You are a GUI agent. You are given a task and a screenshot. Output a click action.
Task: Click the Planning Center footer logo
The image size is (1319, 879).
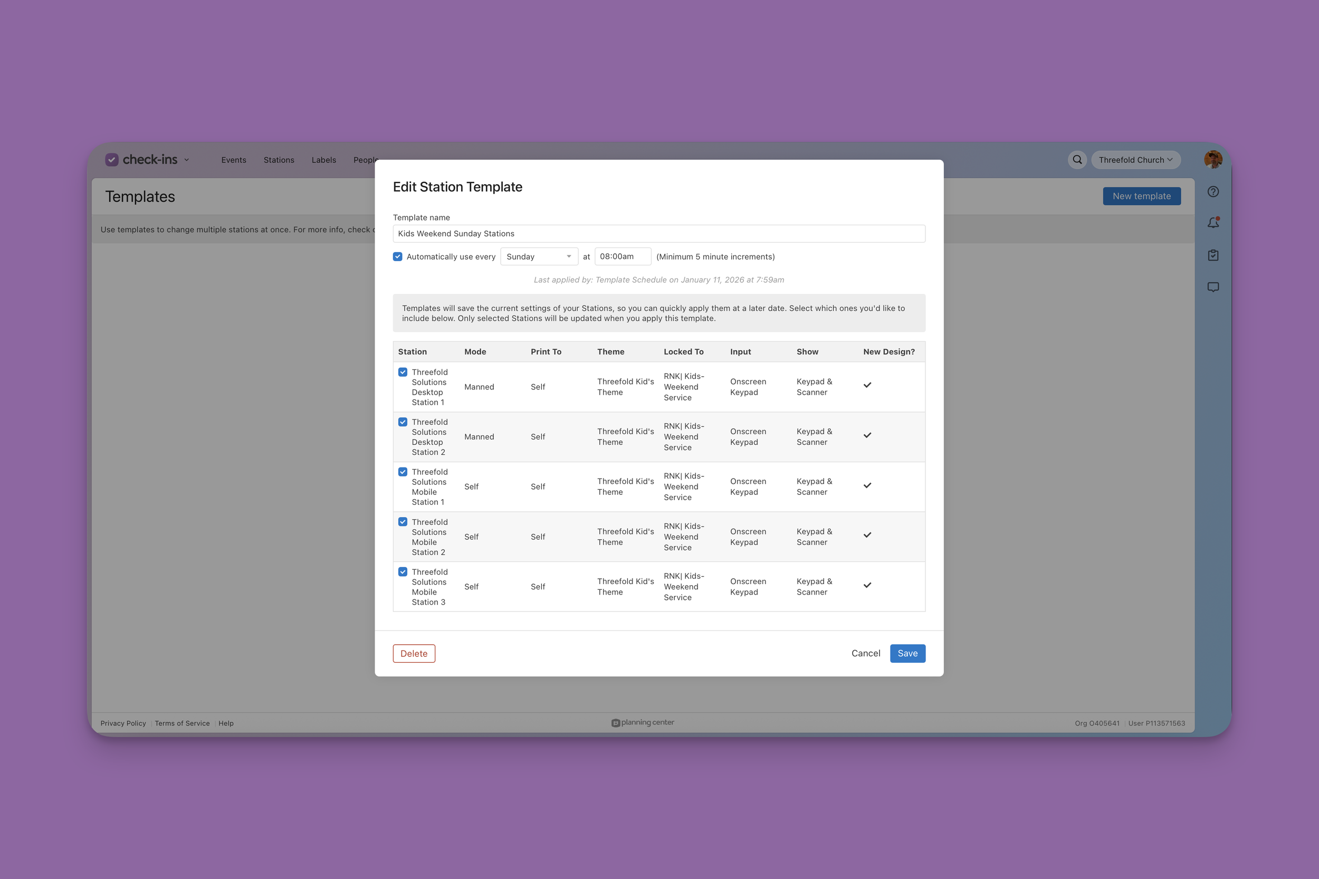[x=643, y=723]
